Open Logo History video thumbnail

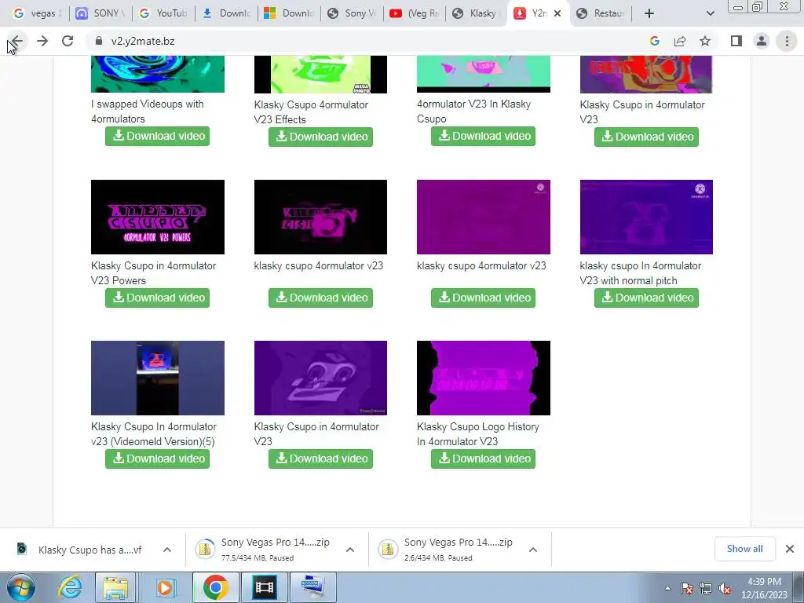pos(483,378)
